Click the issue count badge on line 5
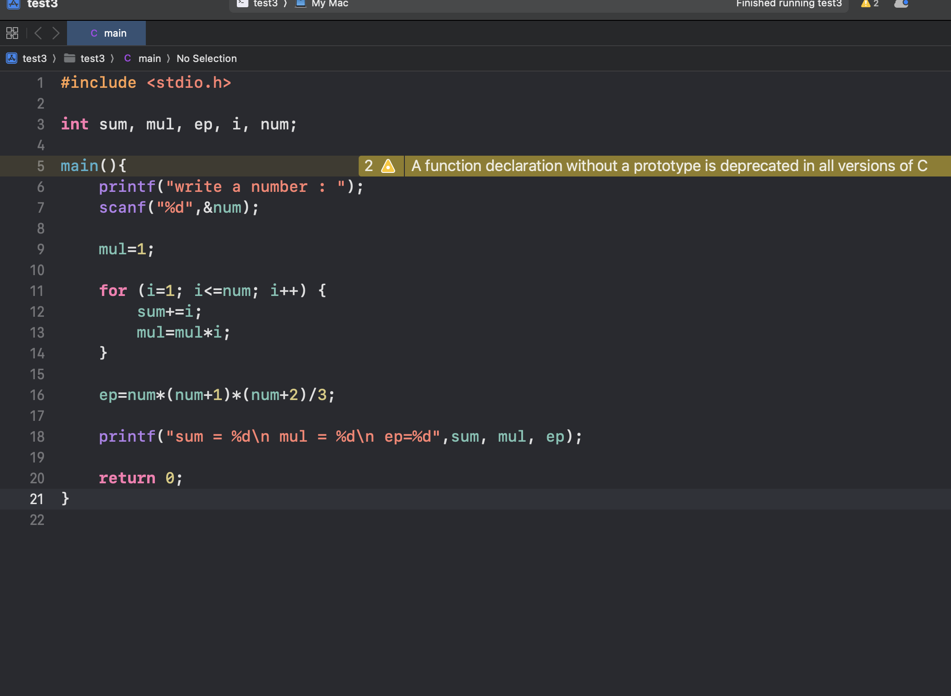This screenshot has width=951, height=696. click(x=369, y=166)
